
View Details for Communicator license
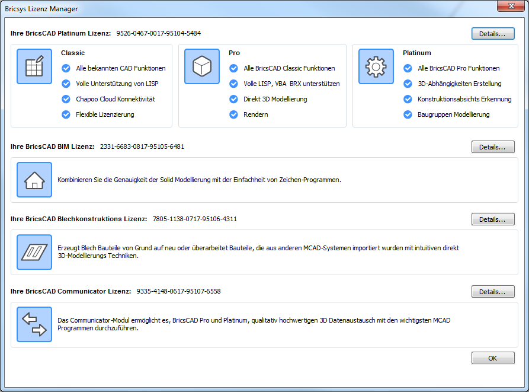tap(493, 292)
